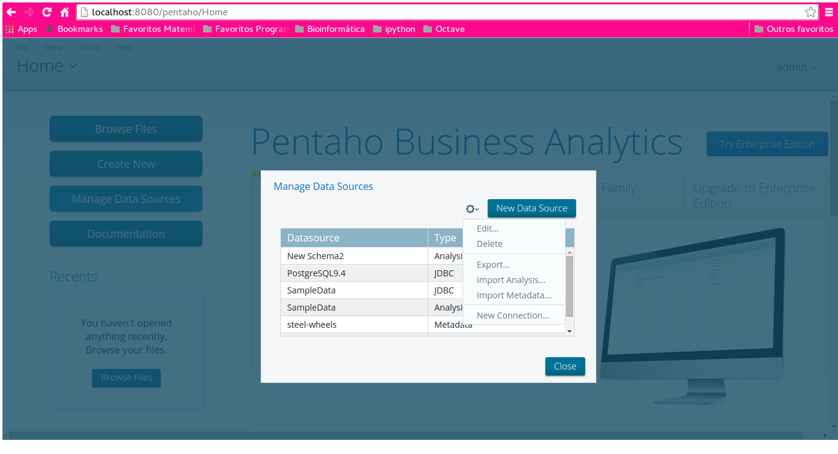The image size is (838, 454).
Task: Open the Home perspective dropdown
Action: click(47, 66)
